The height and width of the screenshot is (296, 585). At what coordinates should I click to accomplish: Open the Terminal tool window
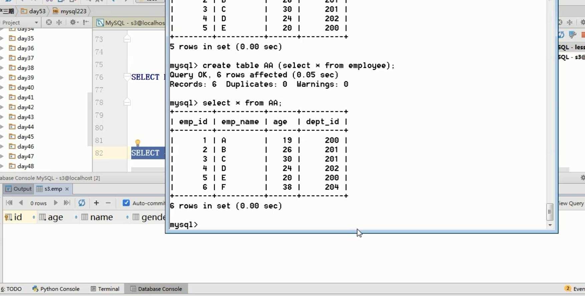point(105,289)
